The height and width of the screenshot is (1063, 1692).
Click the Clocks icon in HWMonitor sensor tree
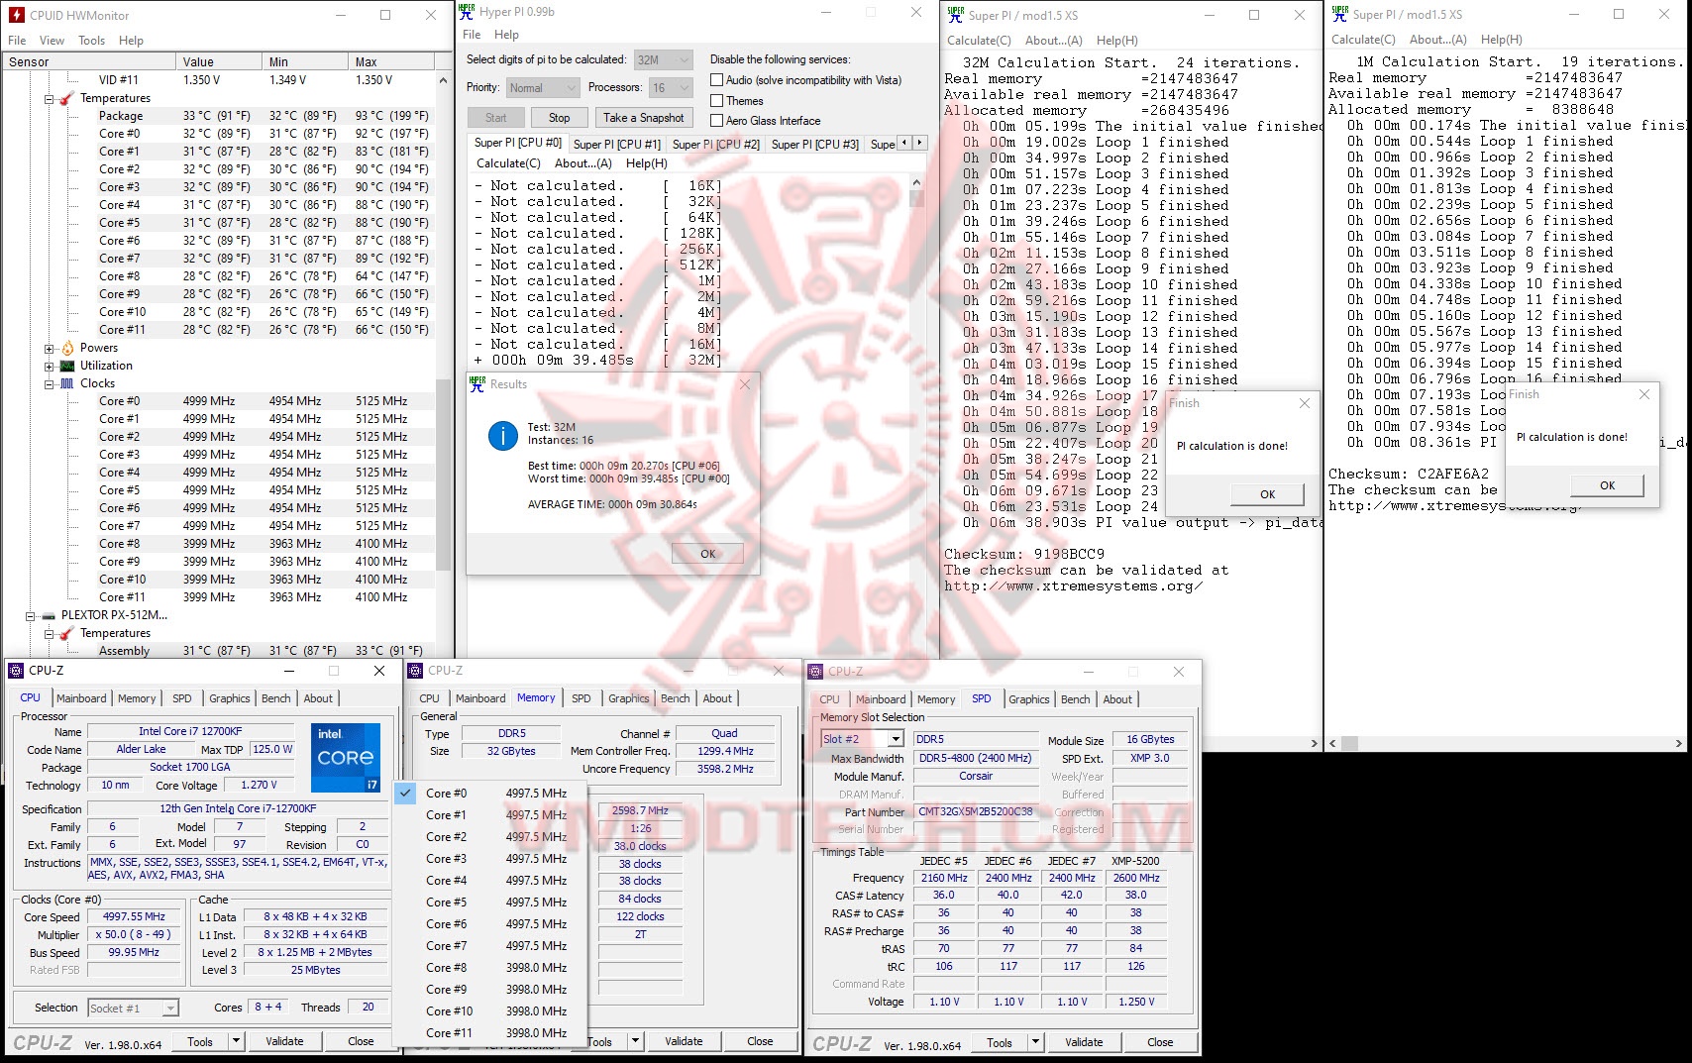click(x=65, y=383)
